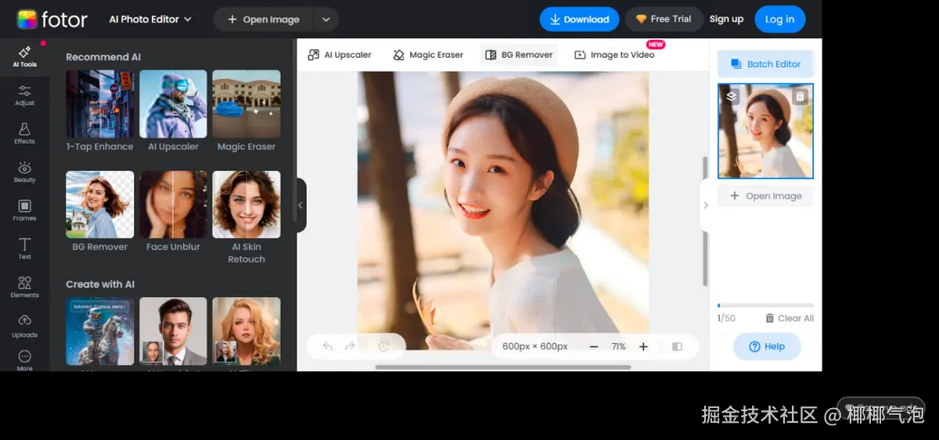Viewport: 939px width, 440px height.
Task: Select the portrait thumbnail in batch panel
Action: coord(765,131)
